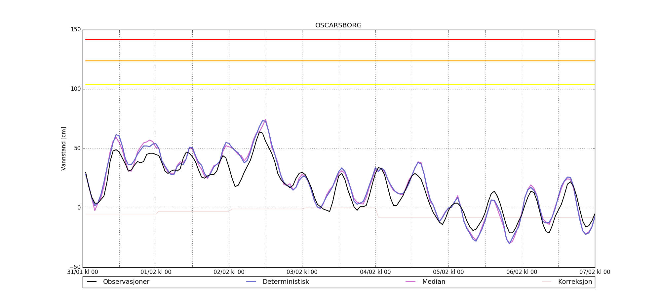
Task: Select the 04/02 kl 00 date tick label
Action: tap(375, 272)
